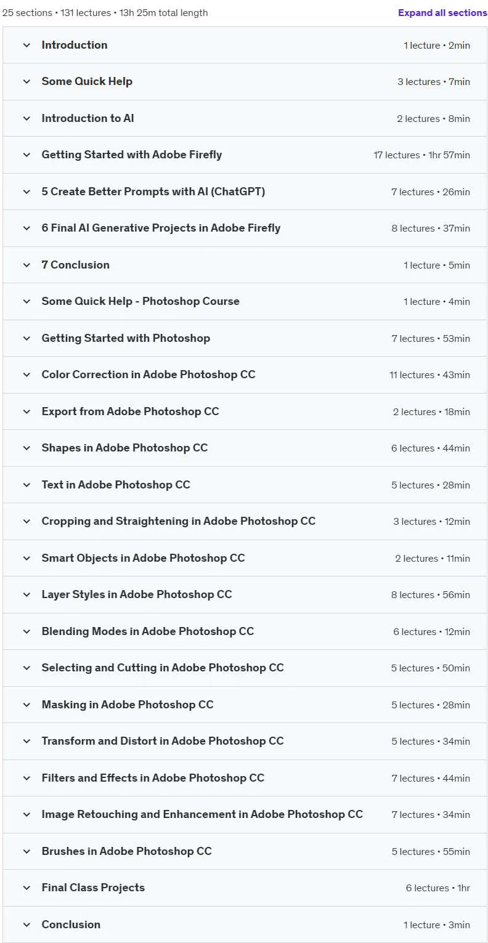This screenshot has width=488, height=943.
Task: Open Image Retouching and Enhancement section
Action: pos(245,814)
